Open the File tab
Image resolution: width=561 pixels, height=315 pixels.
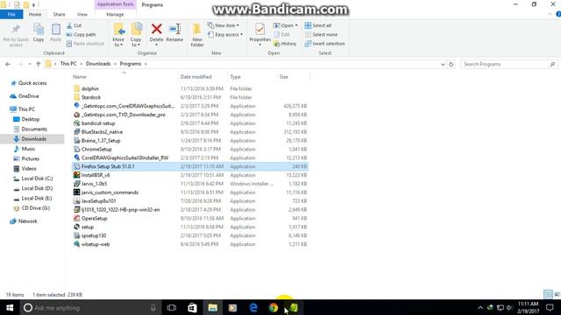click(x=11, y=14)
